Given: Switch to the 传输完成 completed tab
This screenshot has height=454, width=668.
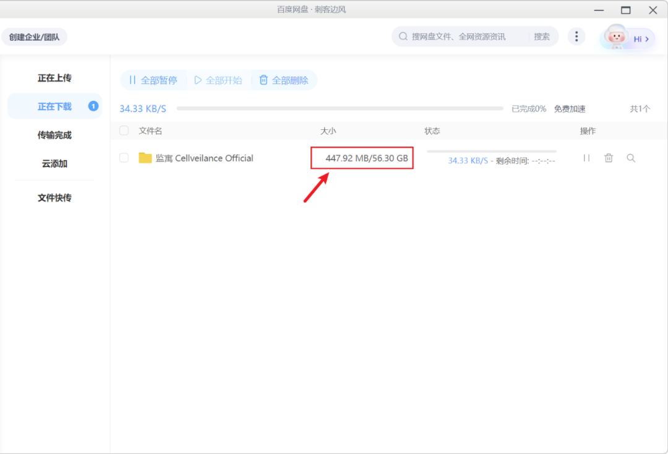Looking at the screenshot, I should coord(54,135).
